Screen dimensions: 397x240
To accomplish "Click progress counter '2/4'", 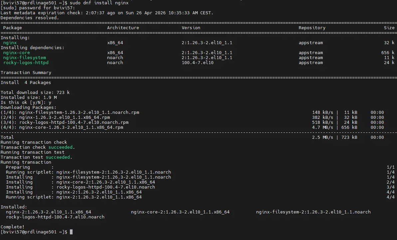I will 391,182.
